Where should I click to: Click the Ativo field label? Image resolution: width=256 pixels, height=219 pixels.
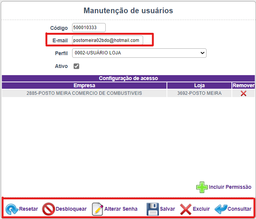click(x=61, y=66)
